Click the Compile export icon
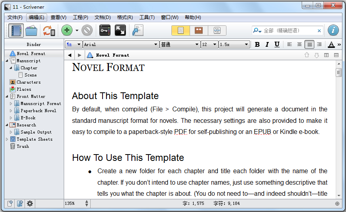 click(x=138, y=31)
